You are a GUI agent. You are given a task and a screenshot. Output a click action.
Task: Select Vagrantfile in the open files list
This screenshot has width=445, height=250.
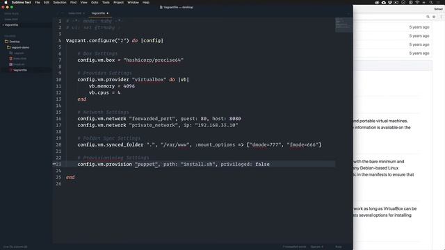pos(11,25)
